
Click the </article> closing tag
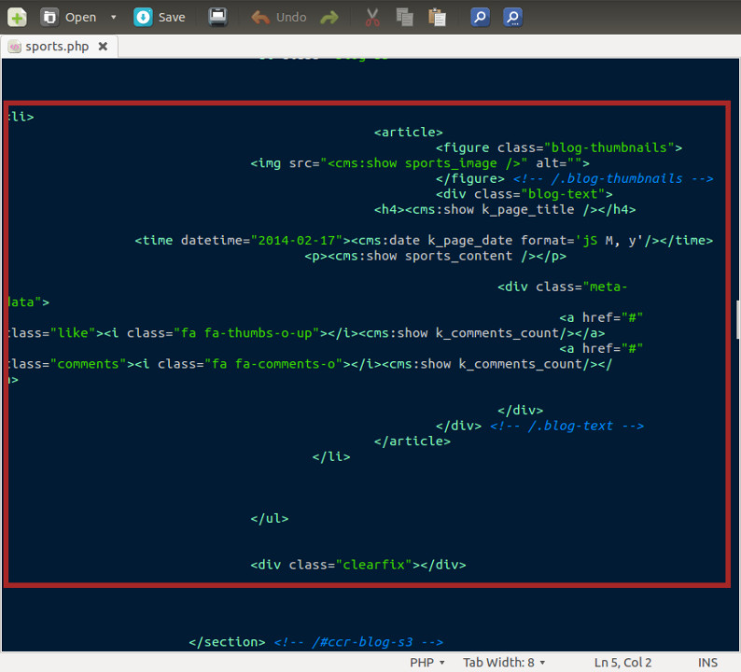(412, 441)
